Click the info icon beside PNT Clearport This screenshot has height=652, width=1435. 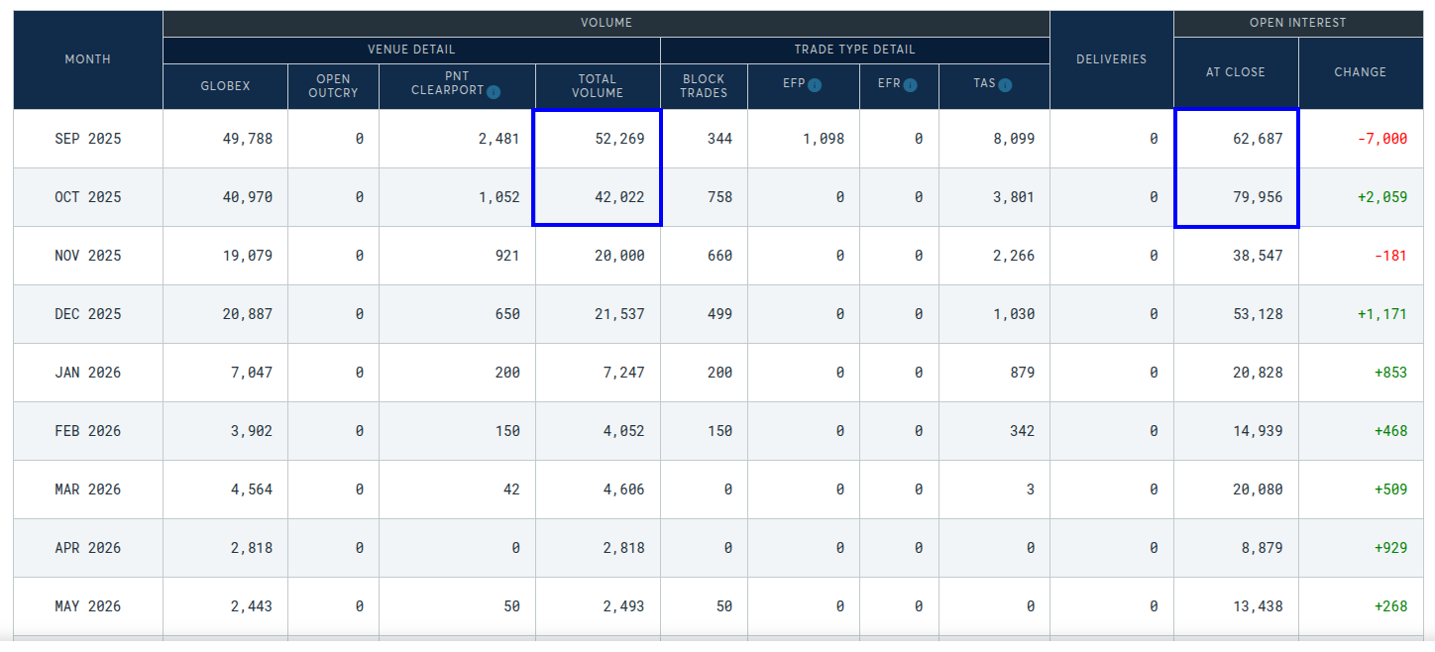click(x=494, y=92)
